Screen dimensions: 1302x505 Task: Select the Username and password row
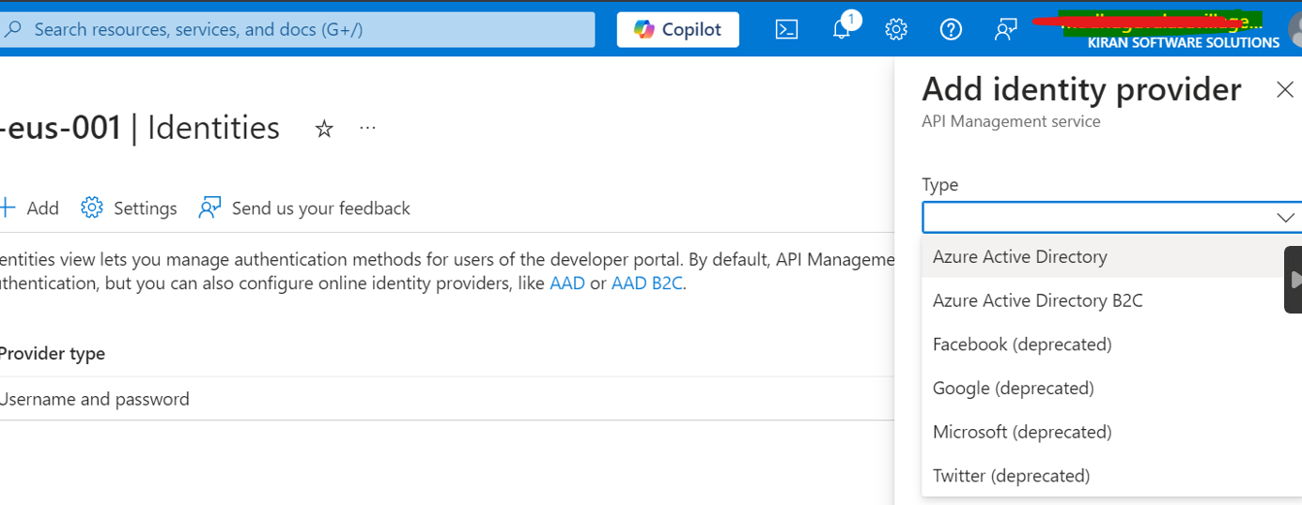pyautogui.click(x=446, y=399)
